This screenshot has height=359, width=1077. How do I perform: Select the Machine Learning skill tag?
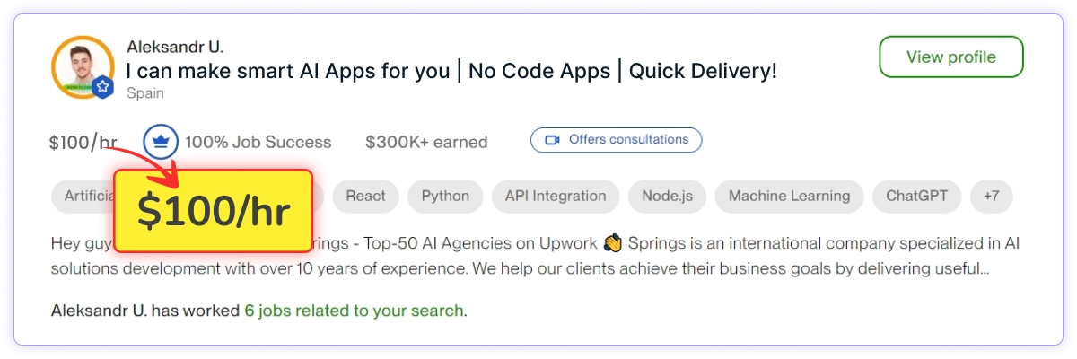[789, 196]
